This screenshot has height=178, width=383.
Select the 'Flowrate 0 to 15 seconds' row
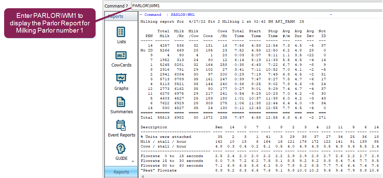tap(172, 156)
